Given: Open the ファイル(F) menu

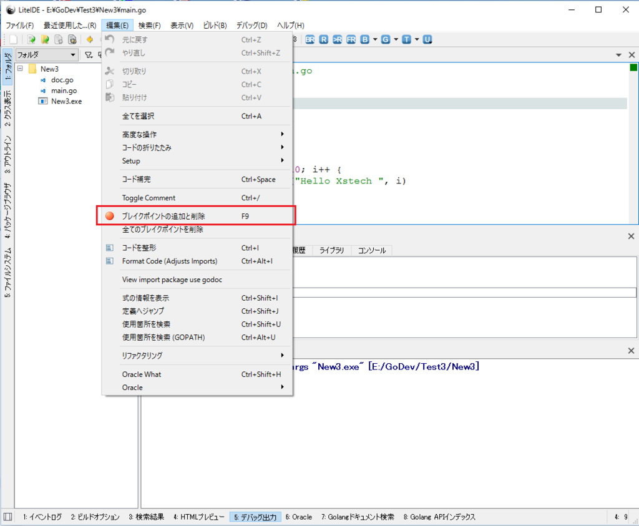Looking at the screenshot, I should pyautogui.click(x=19, y=25).
